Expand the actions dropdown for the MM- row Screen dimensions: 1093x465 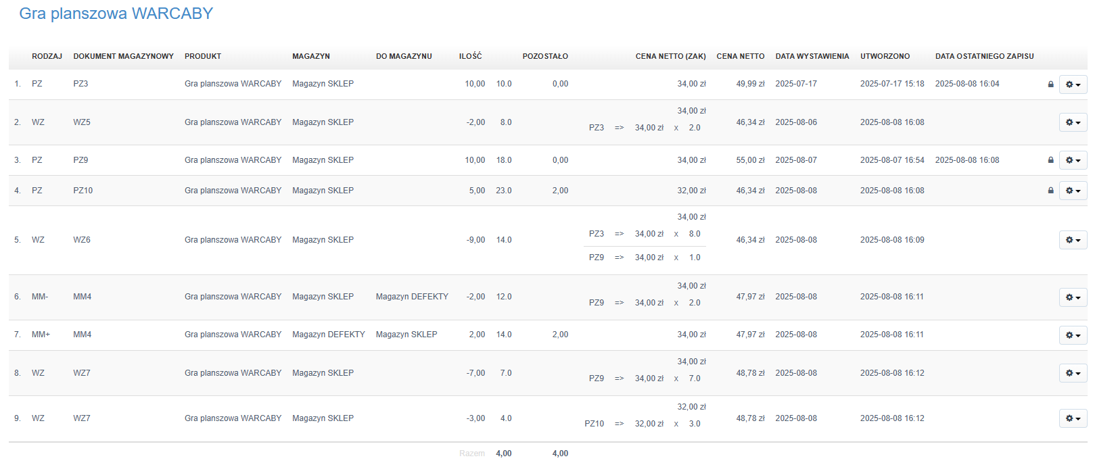coord(1073,297)
